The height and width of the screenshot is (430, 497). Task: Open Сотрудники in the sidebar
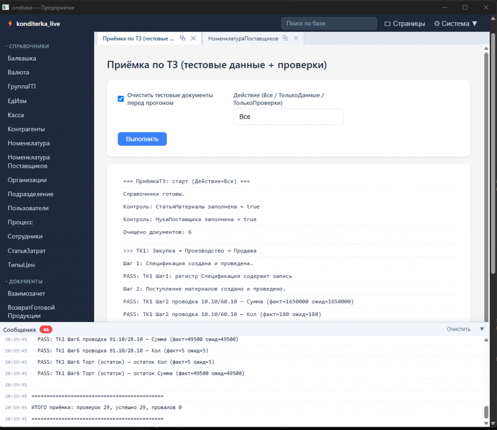[25, 237]
